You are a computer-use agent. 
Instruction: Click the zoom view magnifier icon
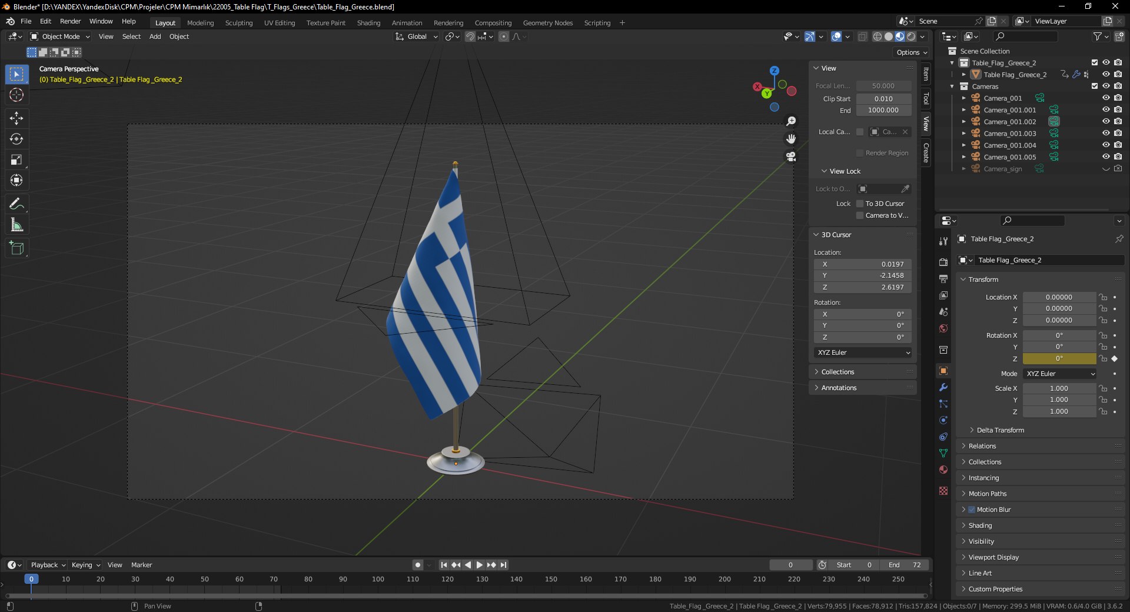[x=791, y=121]
